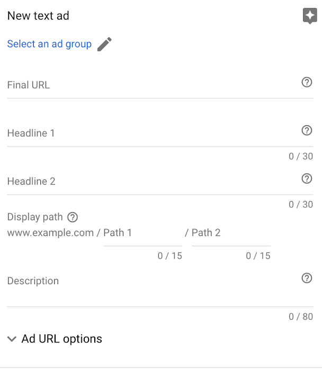Focus the Headline 1 input field
The width and height of the screenshot is (322, 376).
click(x=153, y=133)
